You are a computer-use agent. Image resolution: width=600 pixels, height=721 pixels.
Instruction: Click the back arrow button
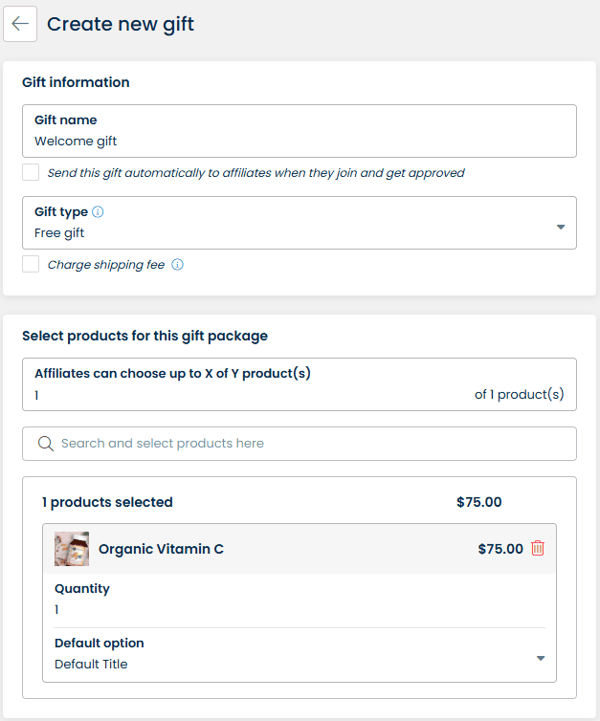pos(20,24)
